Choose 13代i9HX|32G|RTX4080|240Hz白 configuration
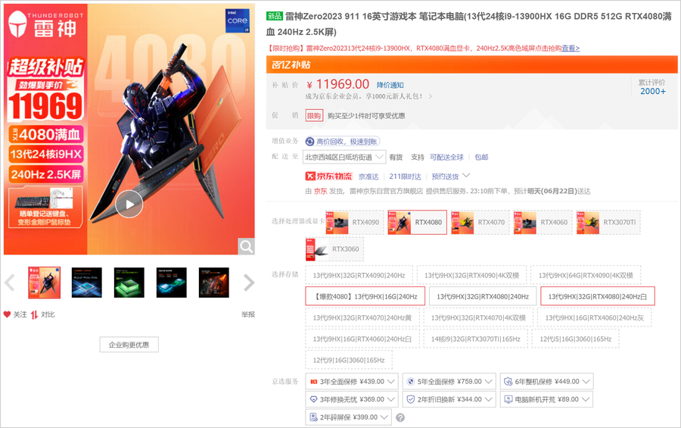The image size is (681, 428). tap(598, 297)
